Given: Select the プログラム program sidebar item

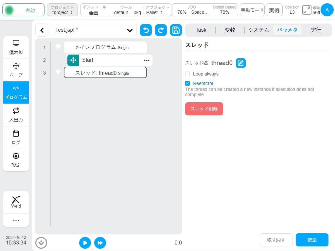Looking at the screenshot, I should coord(16,92).
